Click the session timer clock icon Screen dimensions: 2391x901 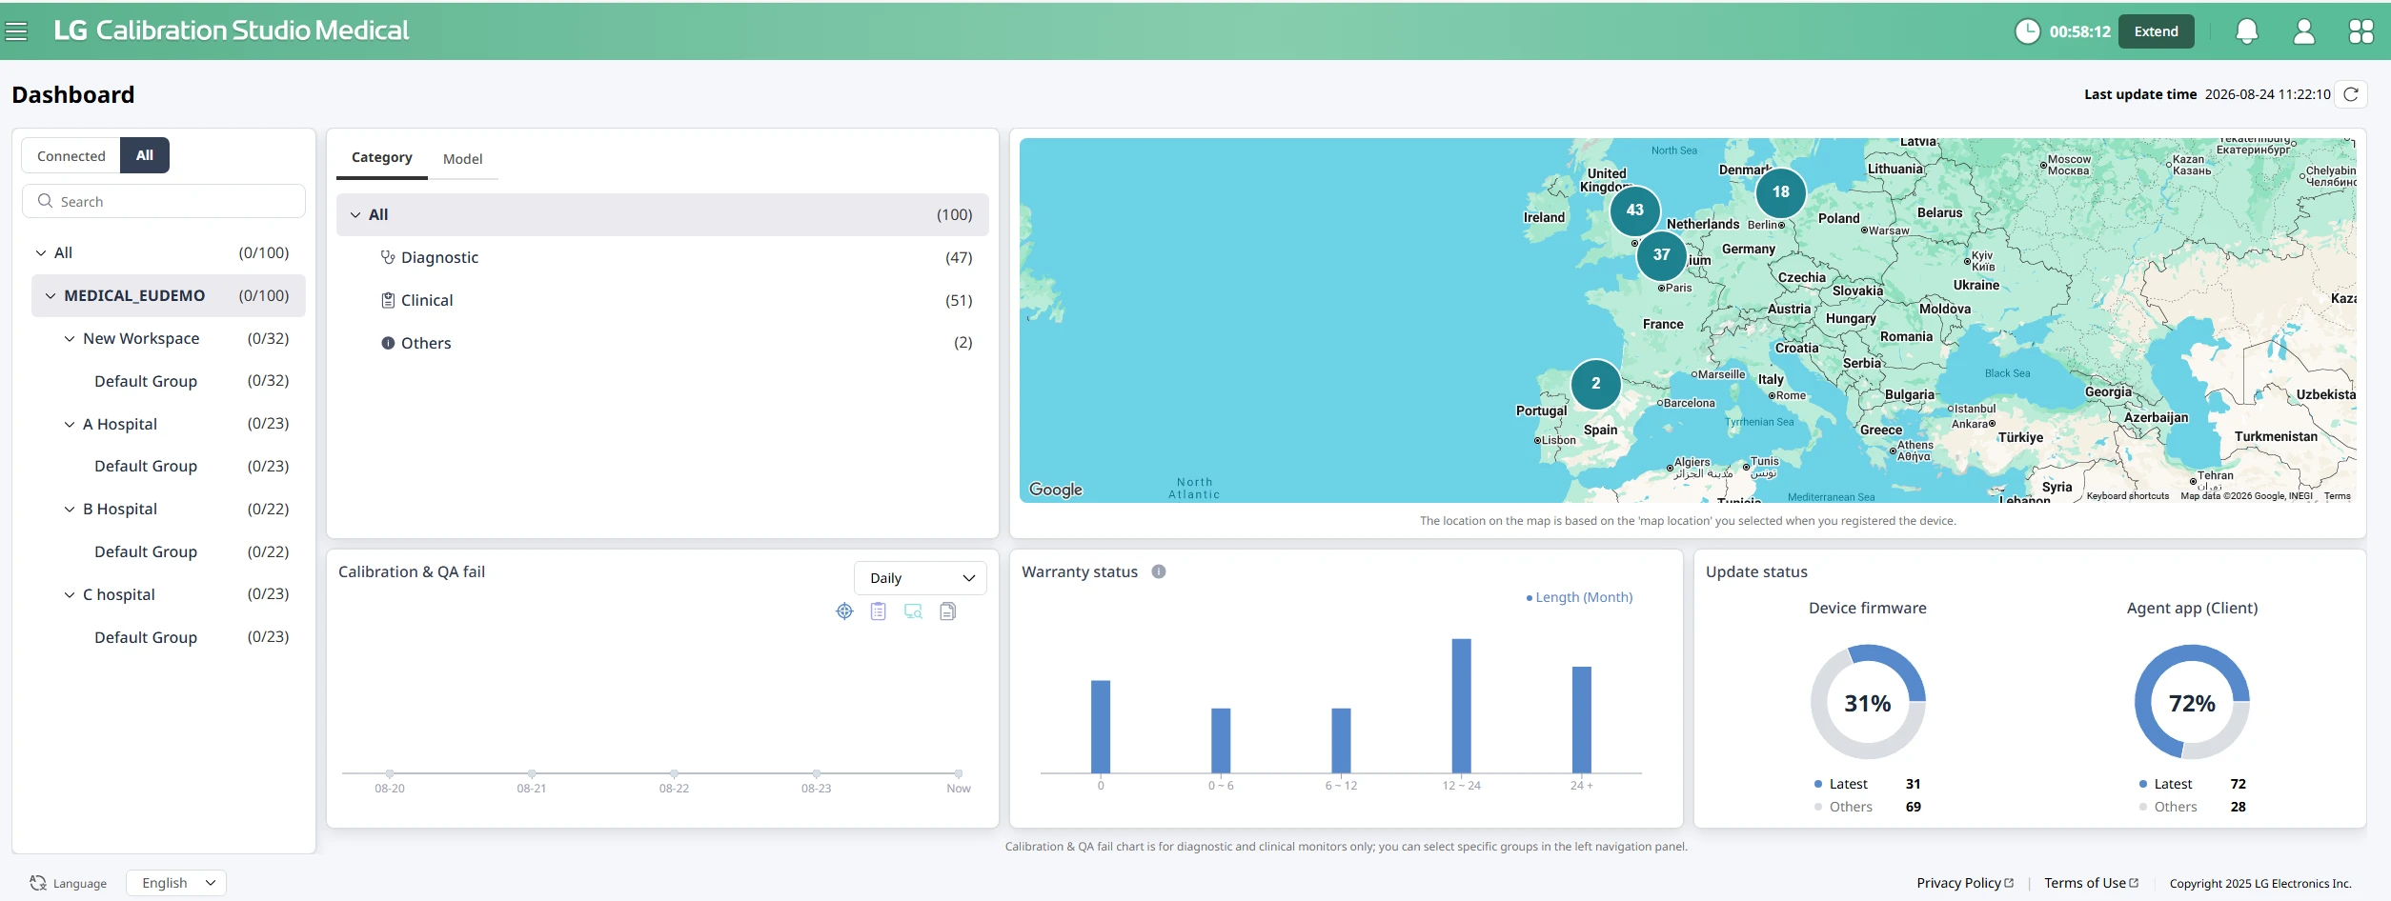click(2027, 31)
